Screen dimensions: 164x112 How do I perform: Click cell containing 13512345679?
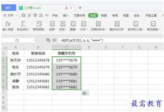click(x=38, y=67)
